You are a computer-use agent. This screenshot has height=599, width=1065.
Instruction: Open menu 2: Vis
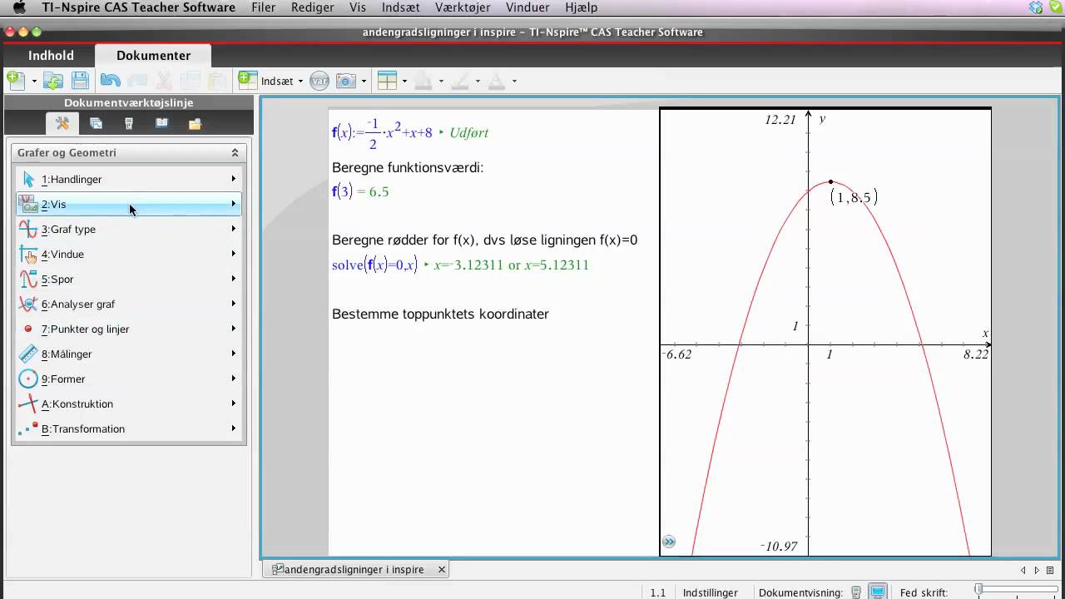click(129, 204)
